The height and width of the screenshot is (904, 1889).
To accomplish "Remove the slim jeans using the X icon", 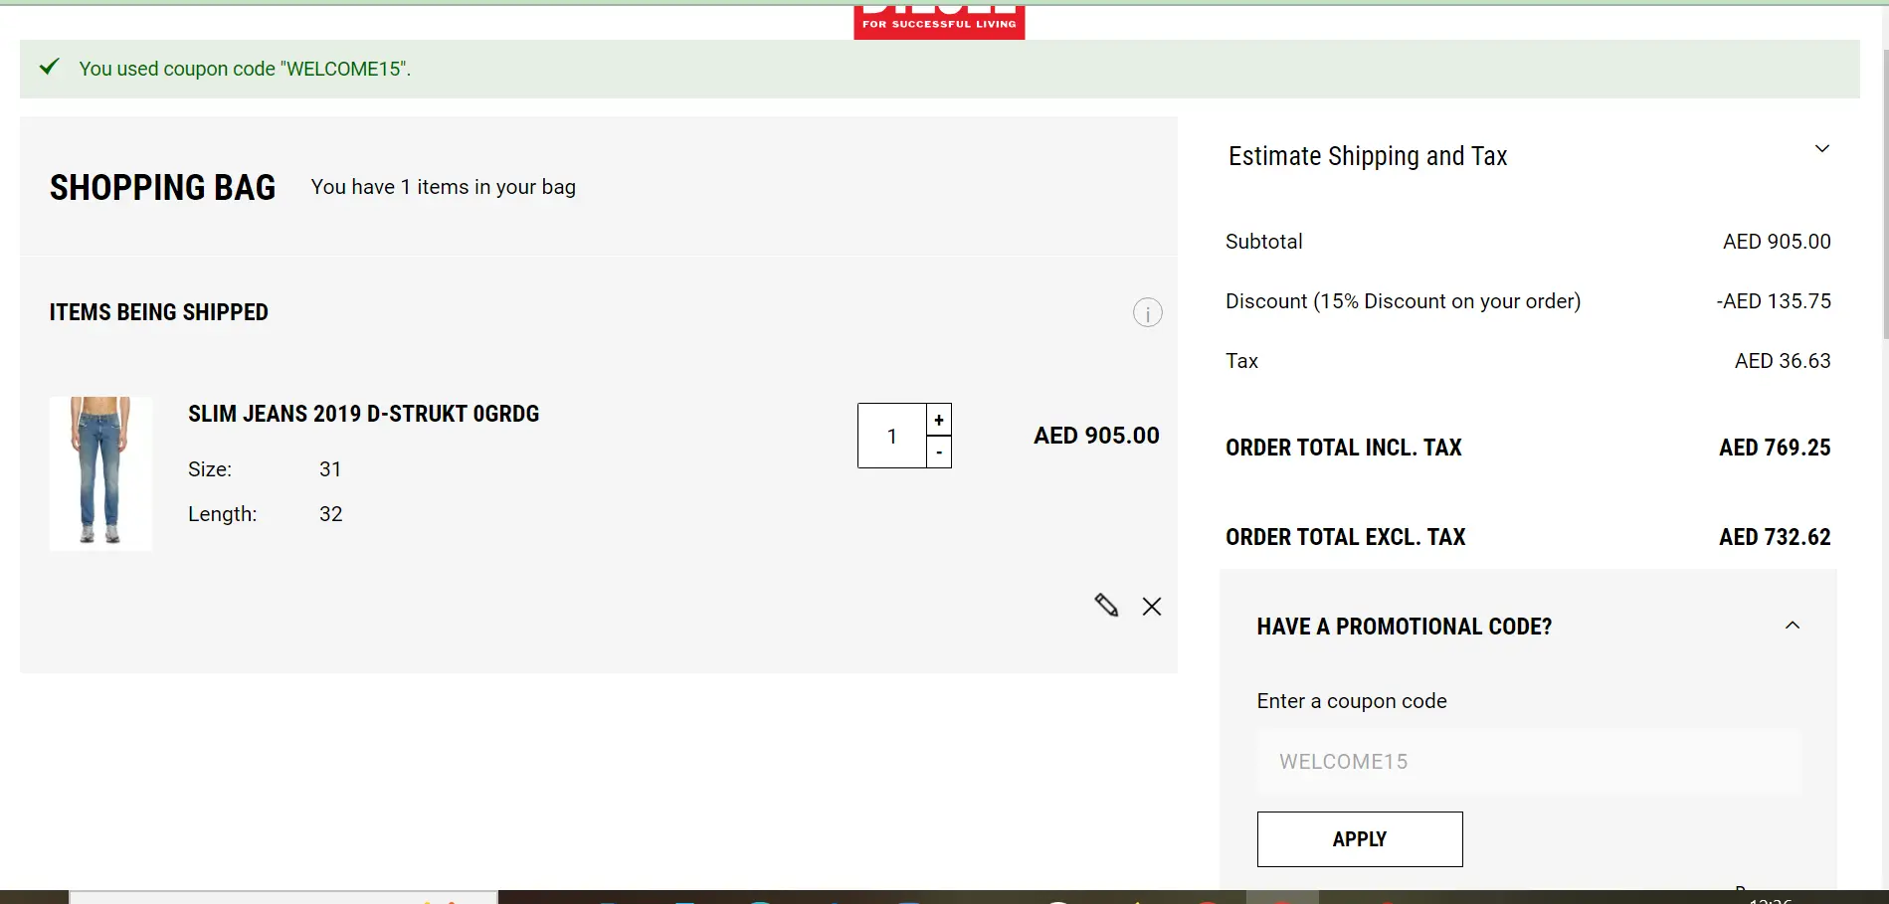I will coord(1151,606).
